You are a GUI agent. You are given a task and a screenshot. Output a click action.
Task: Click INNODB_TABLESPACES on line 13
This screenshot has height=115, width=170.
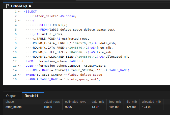click(86, 66)
